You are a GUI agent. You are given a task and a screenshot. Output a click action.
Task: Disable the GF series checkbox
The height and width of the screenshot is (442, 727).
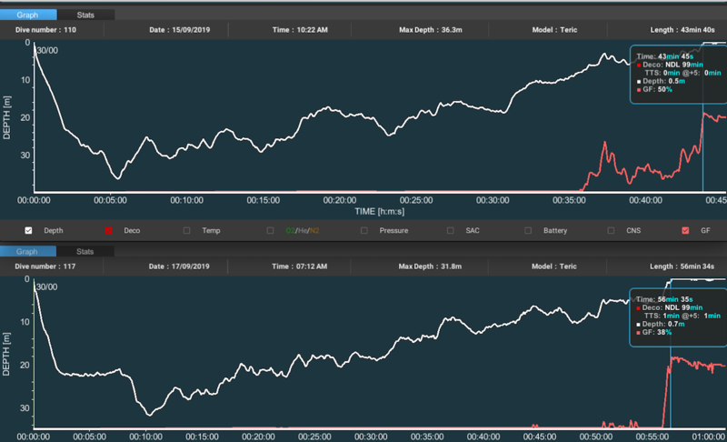[x=685, y=231]
